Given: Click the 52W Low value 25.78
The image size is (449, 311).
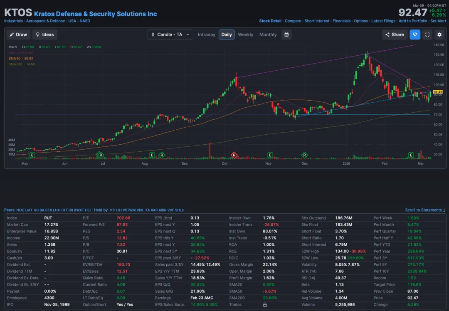Looking at the screenshot, I should click(x=341, y=258).
